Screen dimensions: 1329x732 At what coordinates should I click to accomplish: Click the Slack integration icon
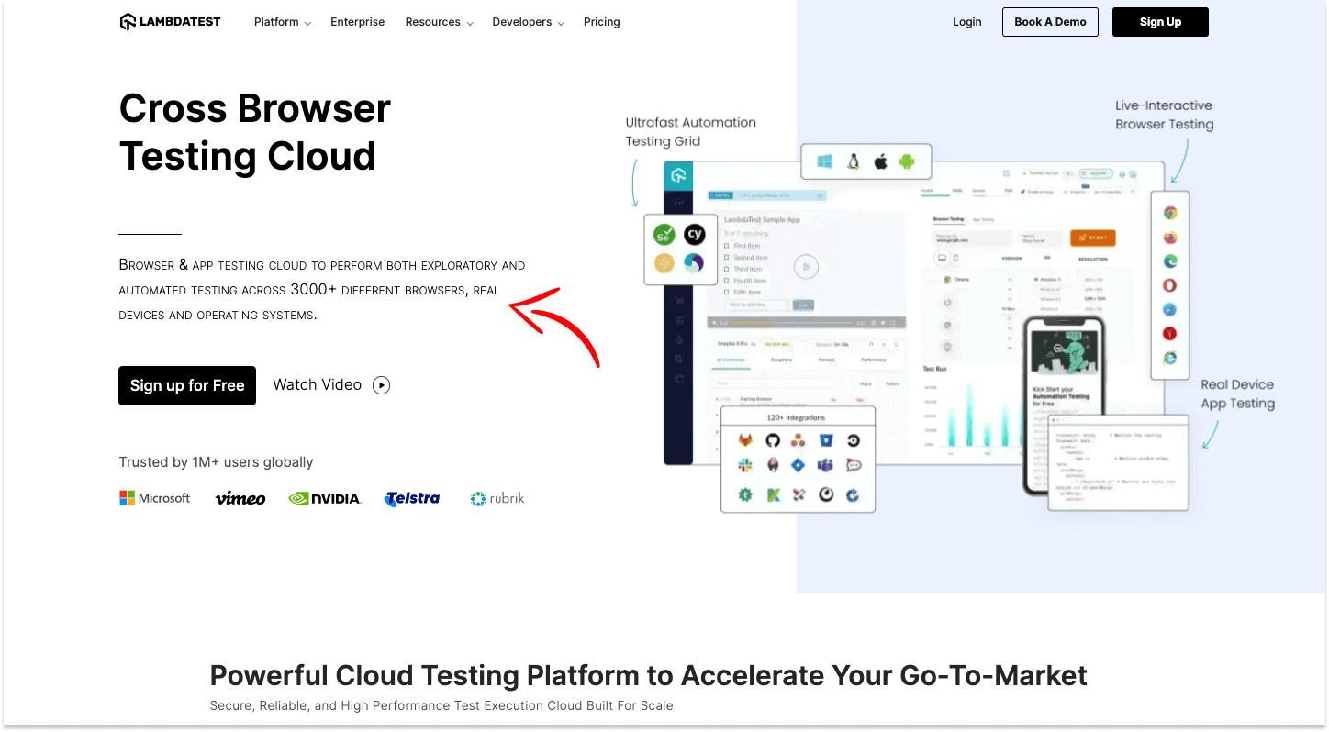(745, 466)
